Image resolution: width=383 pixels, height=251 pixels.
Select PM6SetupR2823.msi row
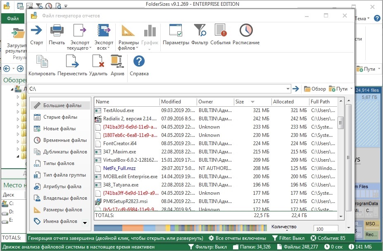pyautogui.click(x=215, y=201)
